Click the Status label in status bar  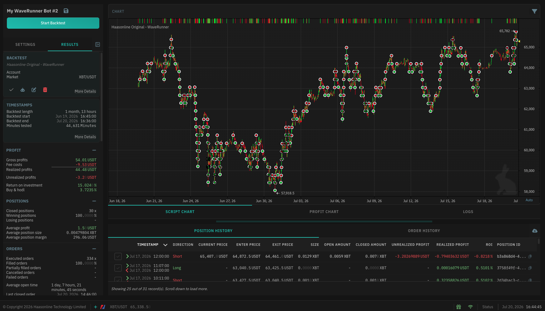tap(488, 307)
